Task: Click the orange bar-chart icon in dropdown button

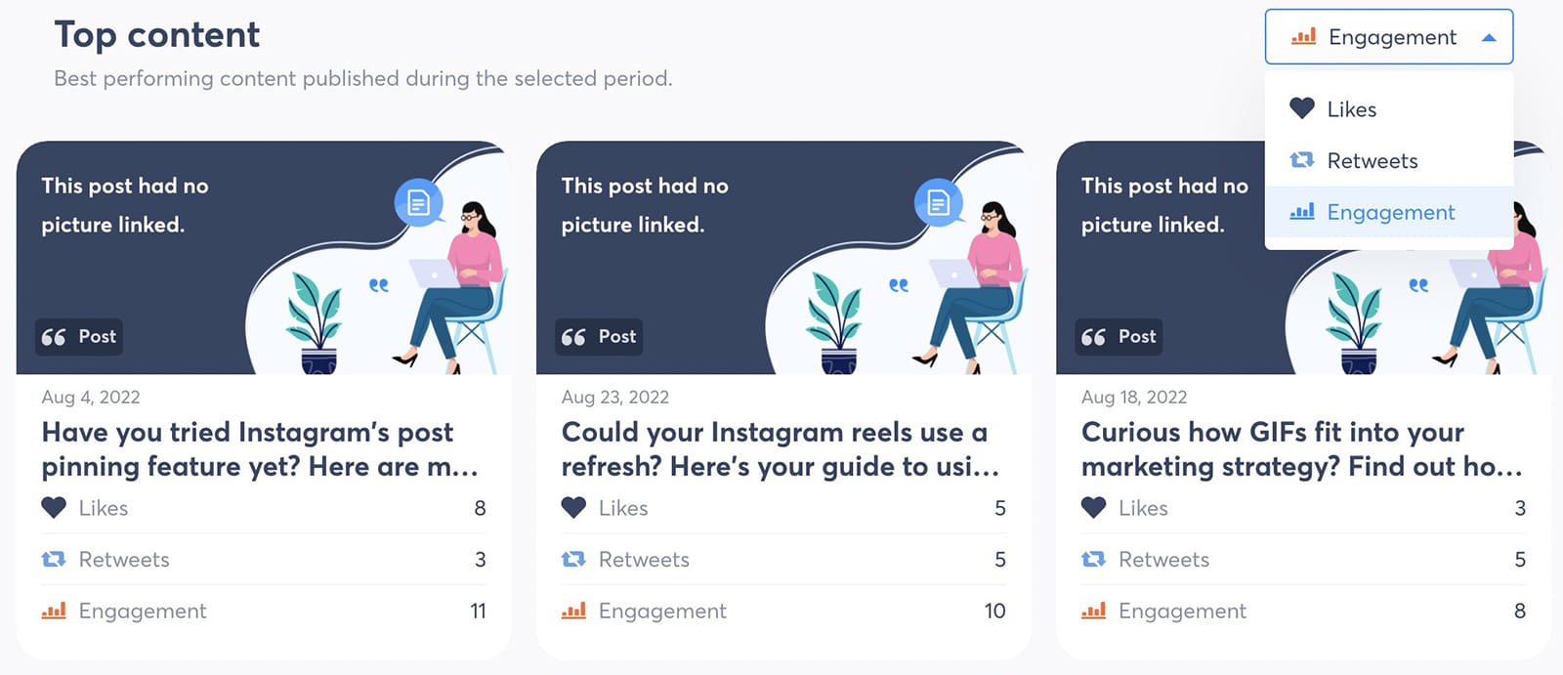Action: pos(1303,37)
